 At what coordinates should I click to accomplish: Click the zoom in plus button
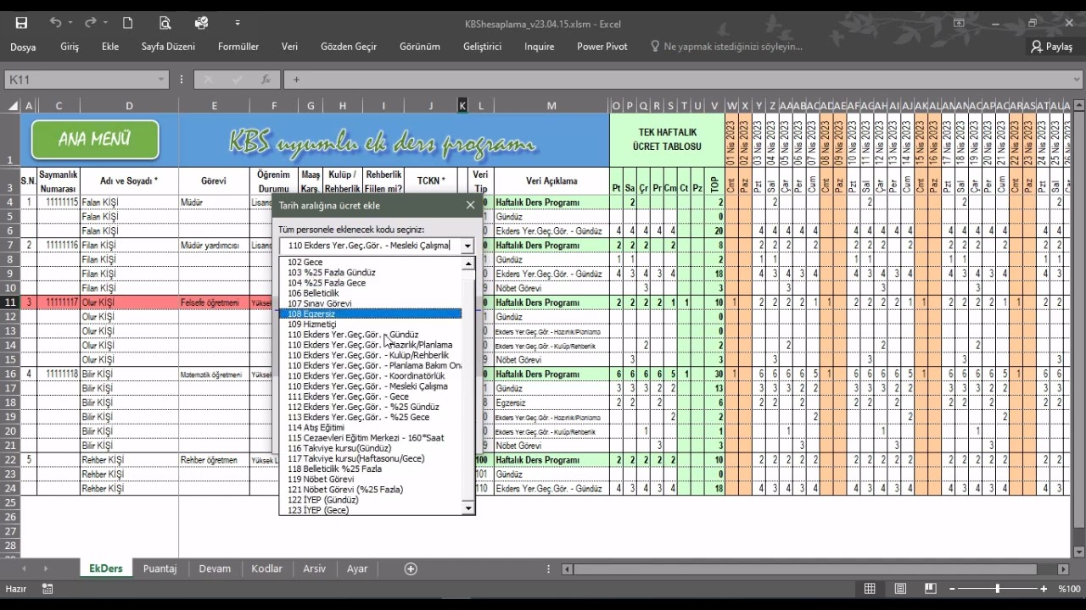tap(1044, 589)
